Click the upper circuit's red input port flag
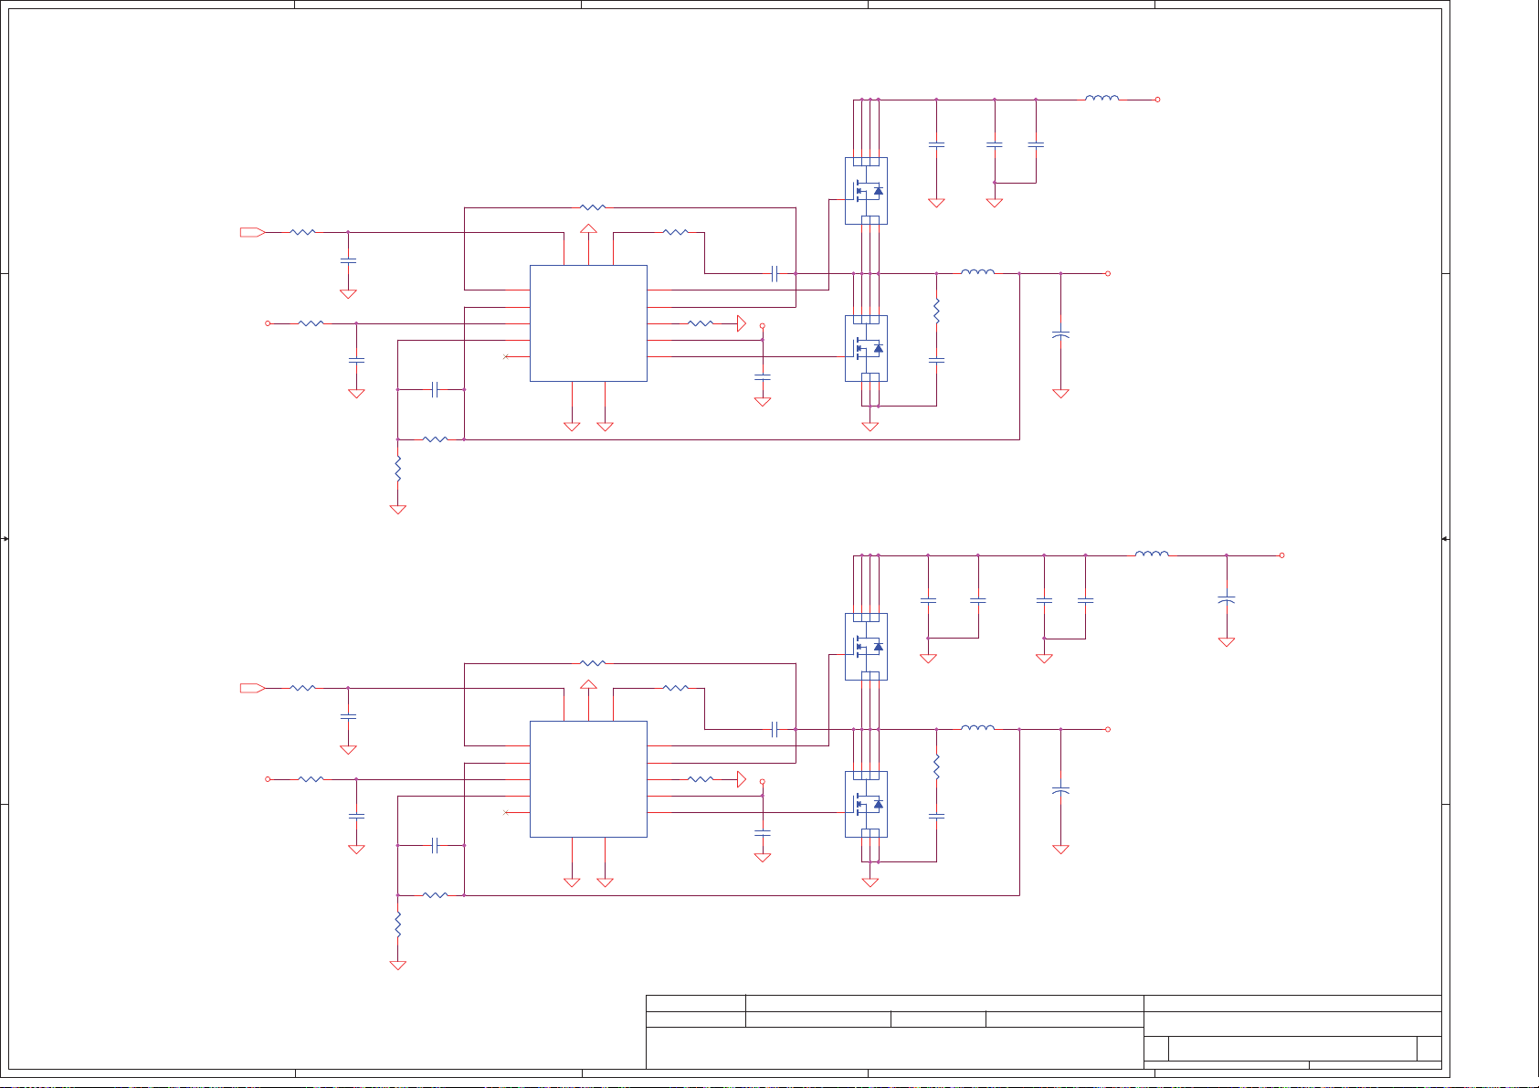This screenshot has width=1539, height=1088. point(252,233)
